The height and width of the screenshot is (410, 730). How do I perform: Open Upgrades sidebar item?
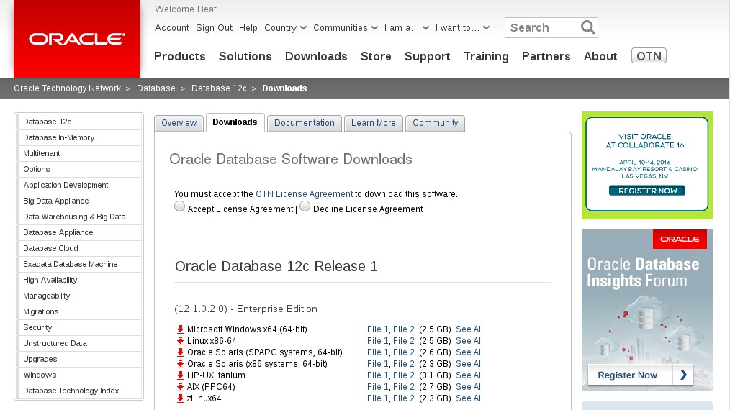pyautogui.click(x=80, y=359)
